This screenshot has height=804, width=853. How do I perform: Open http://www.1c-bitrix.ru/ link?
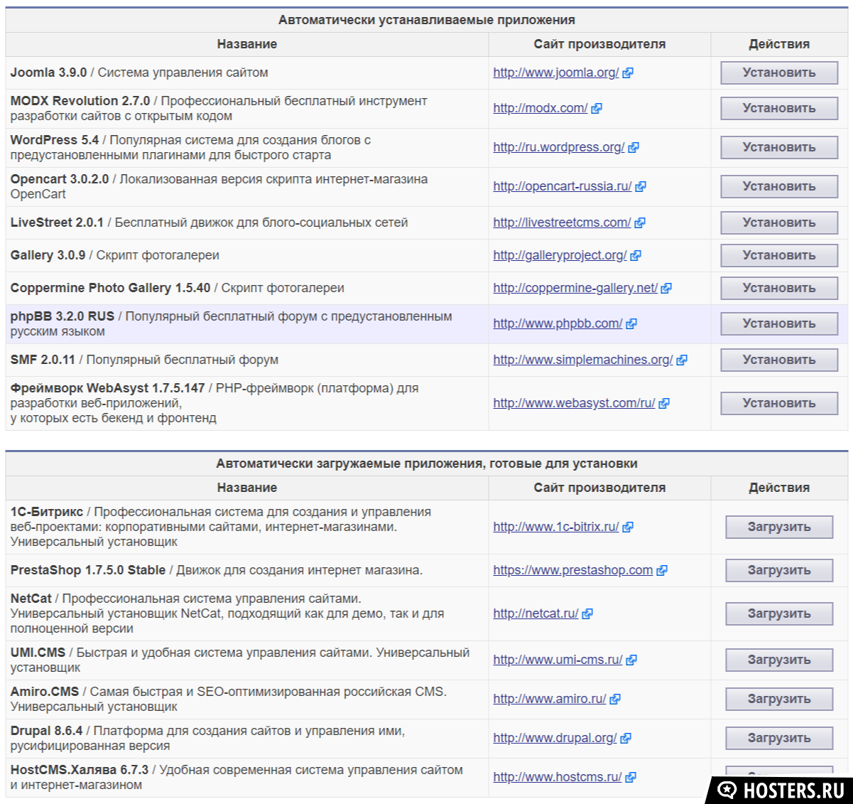[556, 527]
